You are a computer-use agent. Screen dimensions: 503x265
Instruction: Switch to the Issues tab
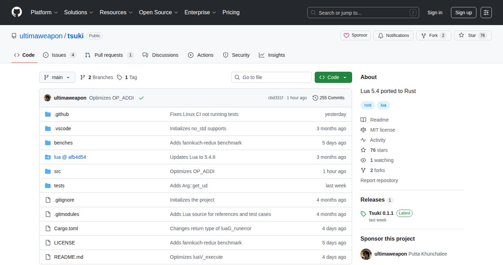tap(59, 55)
